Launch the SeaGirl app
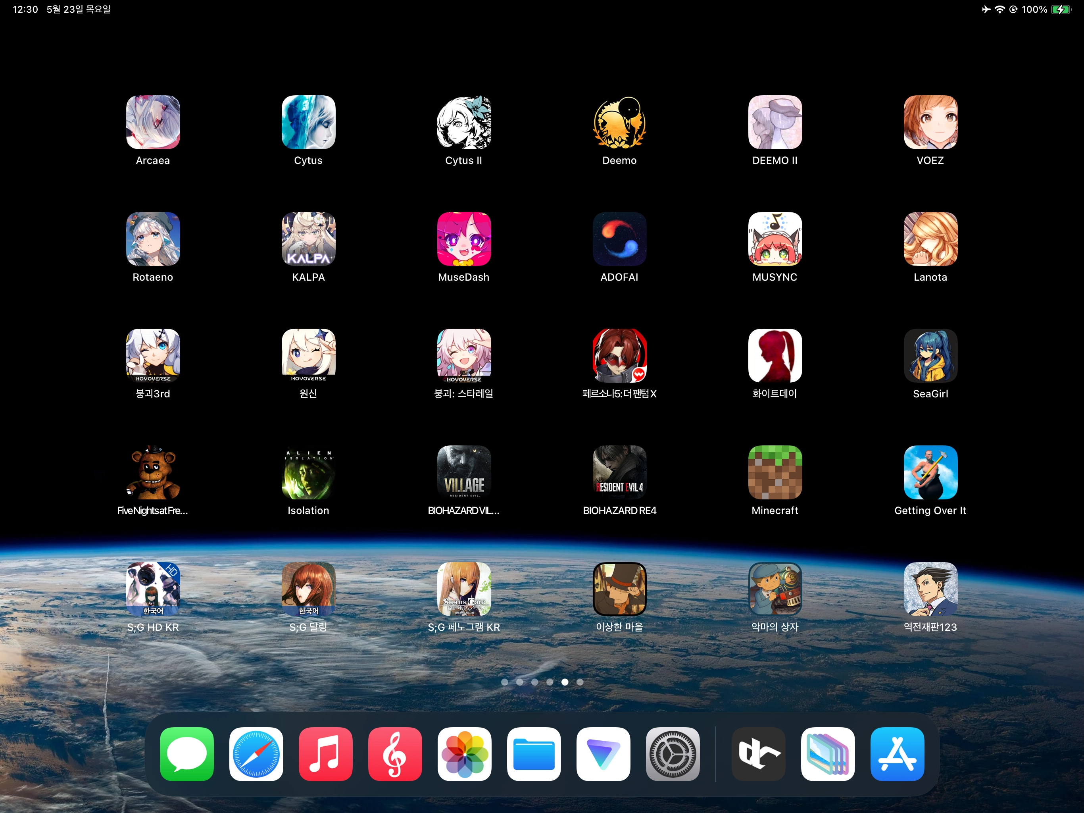Viewport: 1084px width, 813px height. [x=930, y=356]
